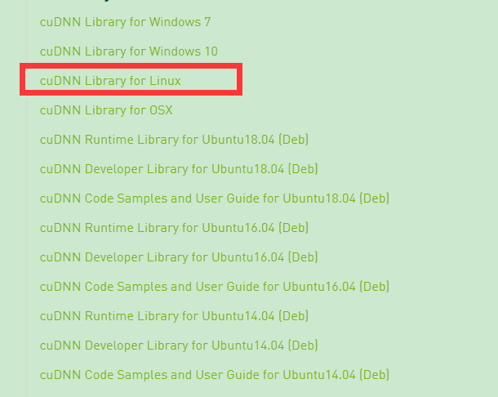Download cuDNN Library for Linux
The height and width of the screenshot is (397, 498).
pyautogui.click(x=110, y=81)
